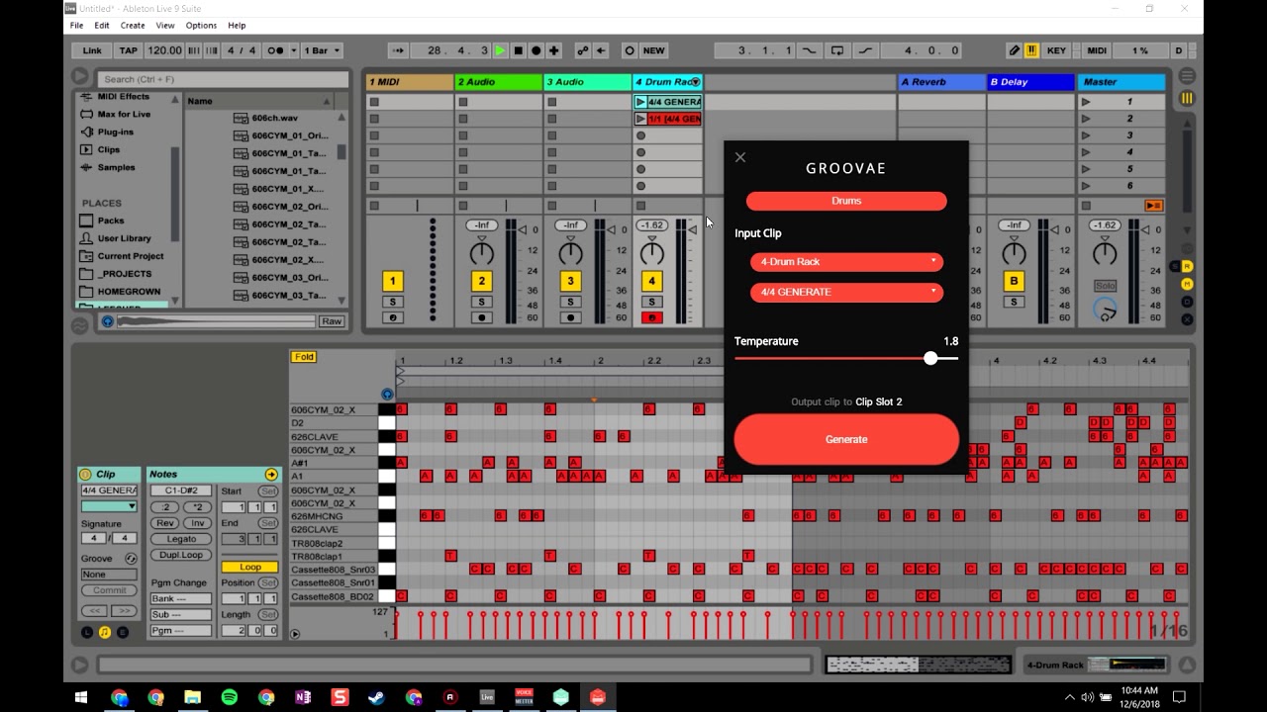The width and height of the screenshot is (1267, 712).
Task: Toggle the Fold button in MIDI editor
Action: (x=303, y=357)
